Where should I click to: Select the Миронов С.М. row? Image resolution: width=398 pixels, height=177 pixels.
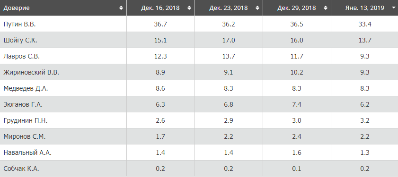tap(199, 136)
